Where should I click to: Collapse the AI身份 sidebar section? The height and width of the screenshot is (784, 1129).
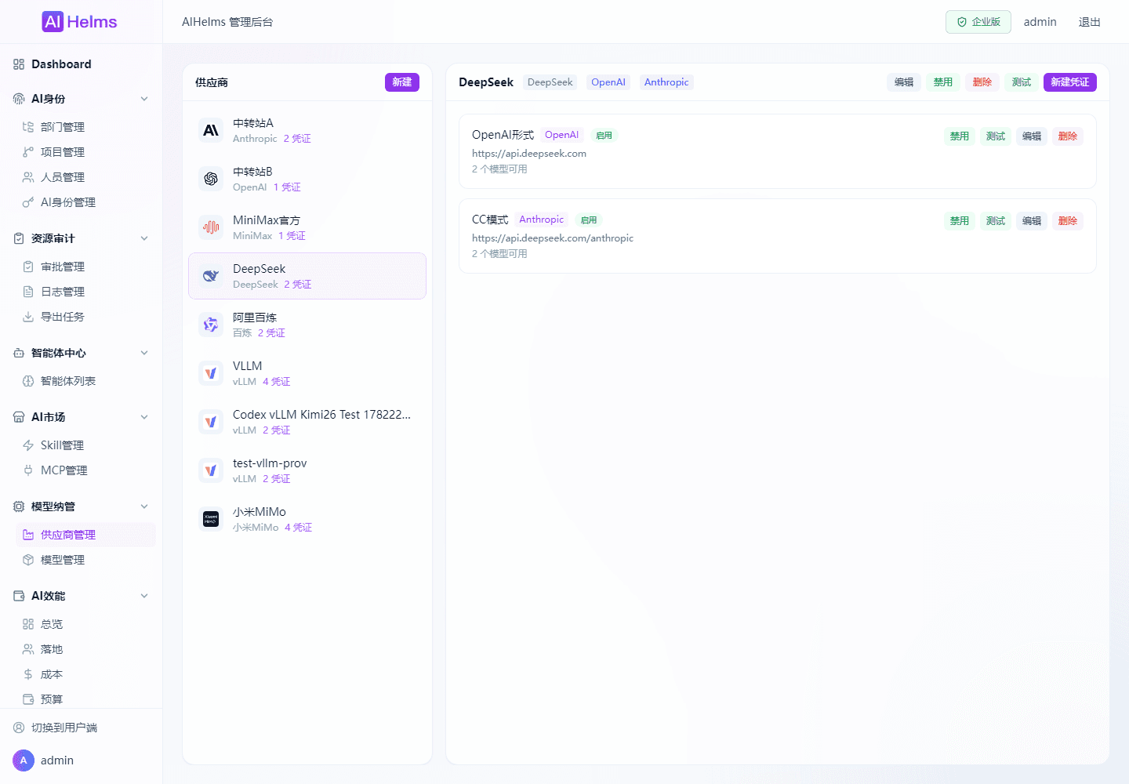144,99
